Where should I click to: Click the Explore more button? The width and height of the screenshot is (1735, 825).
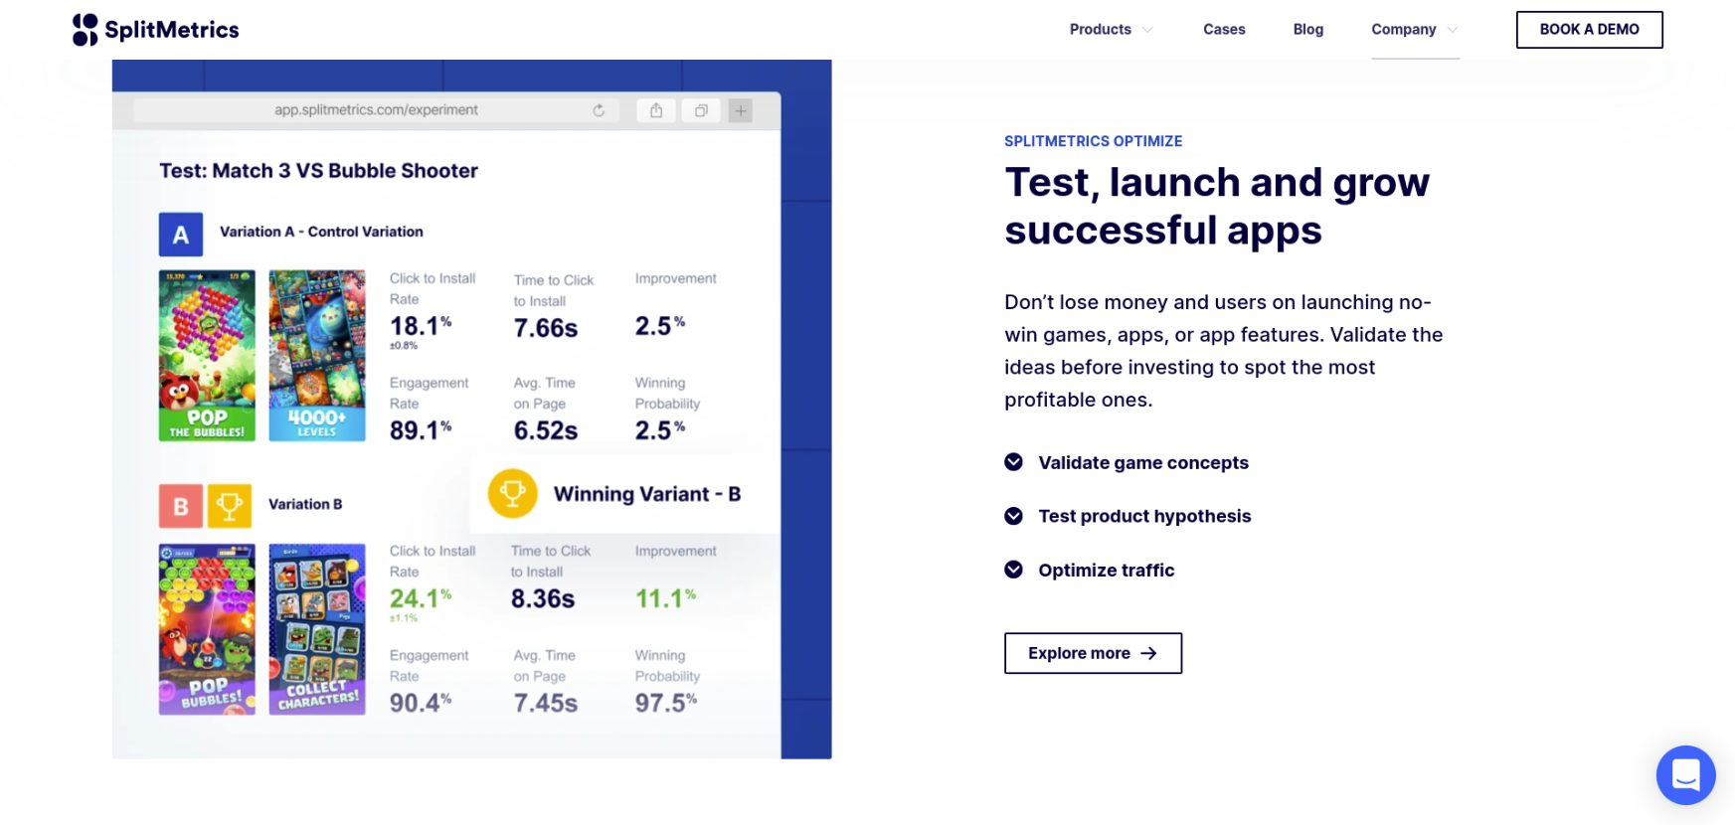(1093, 653)
